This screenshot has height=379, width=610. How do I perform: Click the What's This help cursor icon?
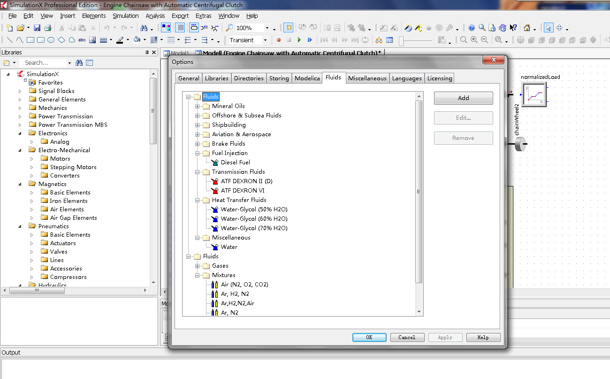coord(513,28)
